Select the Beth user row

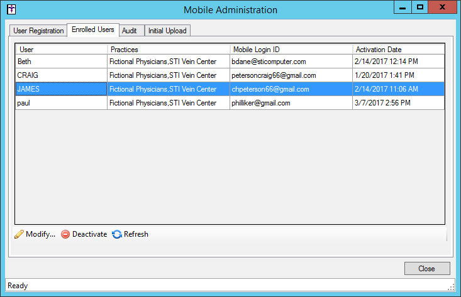pos(62,62)
